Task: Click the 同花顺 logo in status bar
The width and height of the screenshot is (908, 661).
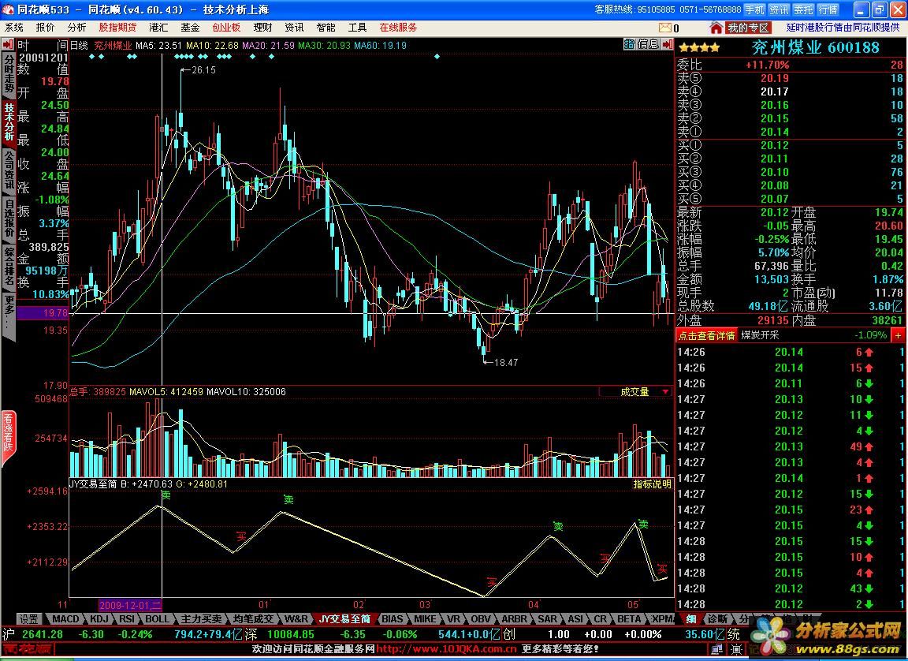Action: pyautogui.click(x=28, y=649)
